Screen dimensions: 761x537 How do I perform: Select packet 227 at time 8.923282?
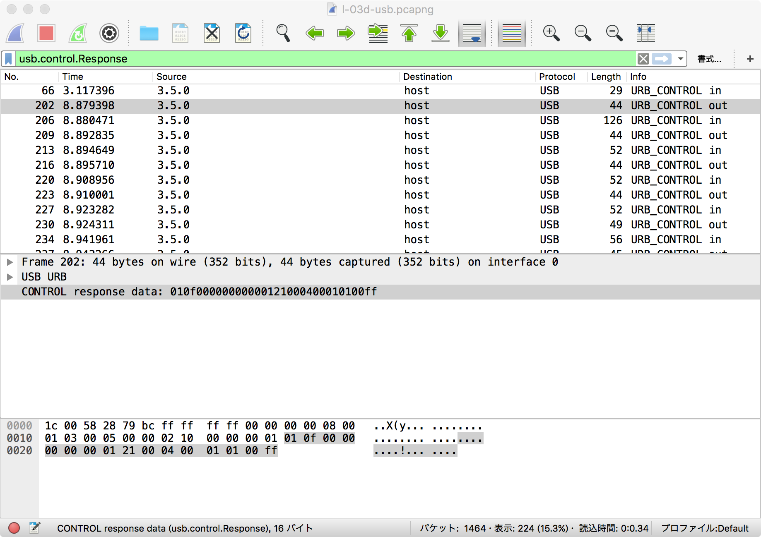pyautogui.click(x=380, y=210)
